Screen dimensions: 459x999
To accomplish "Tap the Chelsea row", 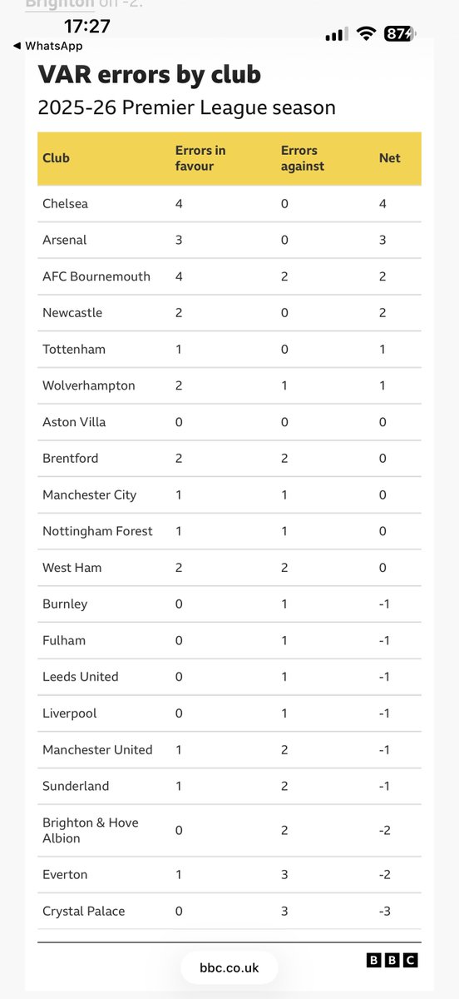I will pyautogui.click(x=229, y=203).
